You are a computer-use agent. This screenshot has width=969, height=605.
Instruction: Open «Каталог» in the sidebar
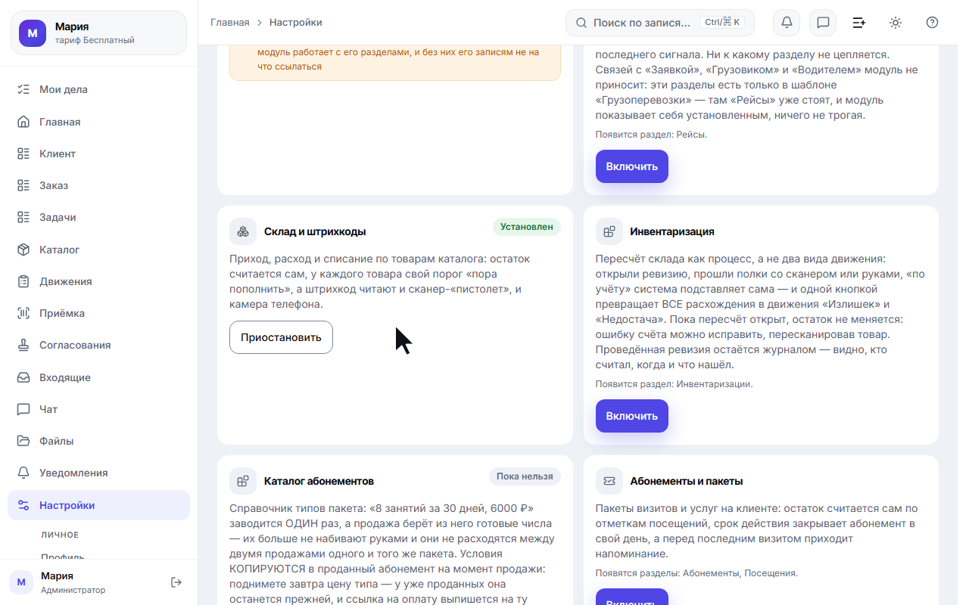[98, 250]
